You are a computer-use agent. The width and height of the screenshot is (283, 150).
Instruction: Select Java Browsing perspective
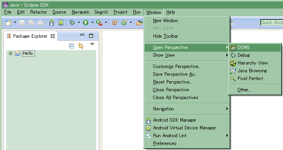(255, 71)
